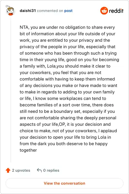This screenshot has width=129, height=194.
Task: Click the line starting "from the dark"
Action: pyautogui.click(x=64, y=144)
